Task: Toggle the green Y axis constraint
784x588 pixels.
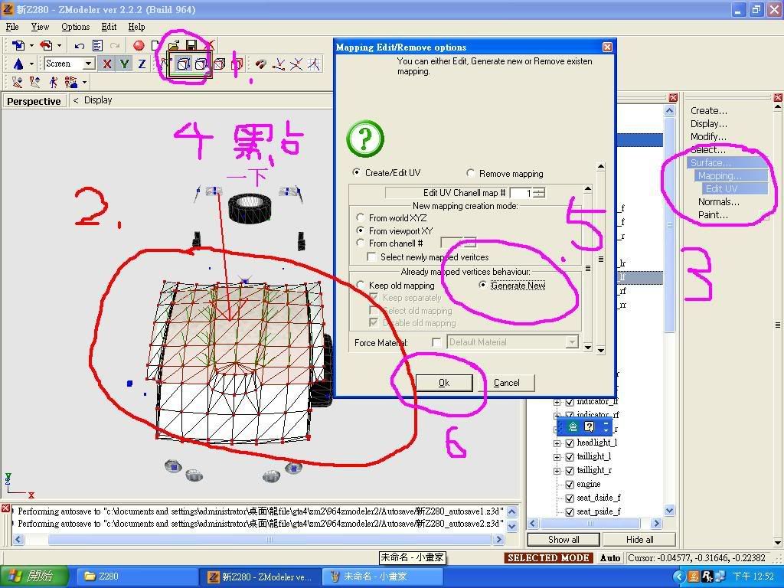Action: (124, 64)
